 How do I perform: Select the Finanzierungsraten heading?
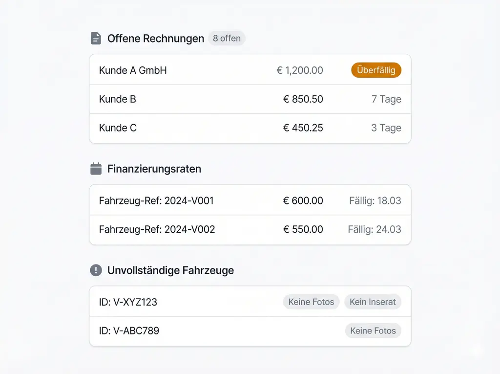coord(154,169)
